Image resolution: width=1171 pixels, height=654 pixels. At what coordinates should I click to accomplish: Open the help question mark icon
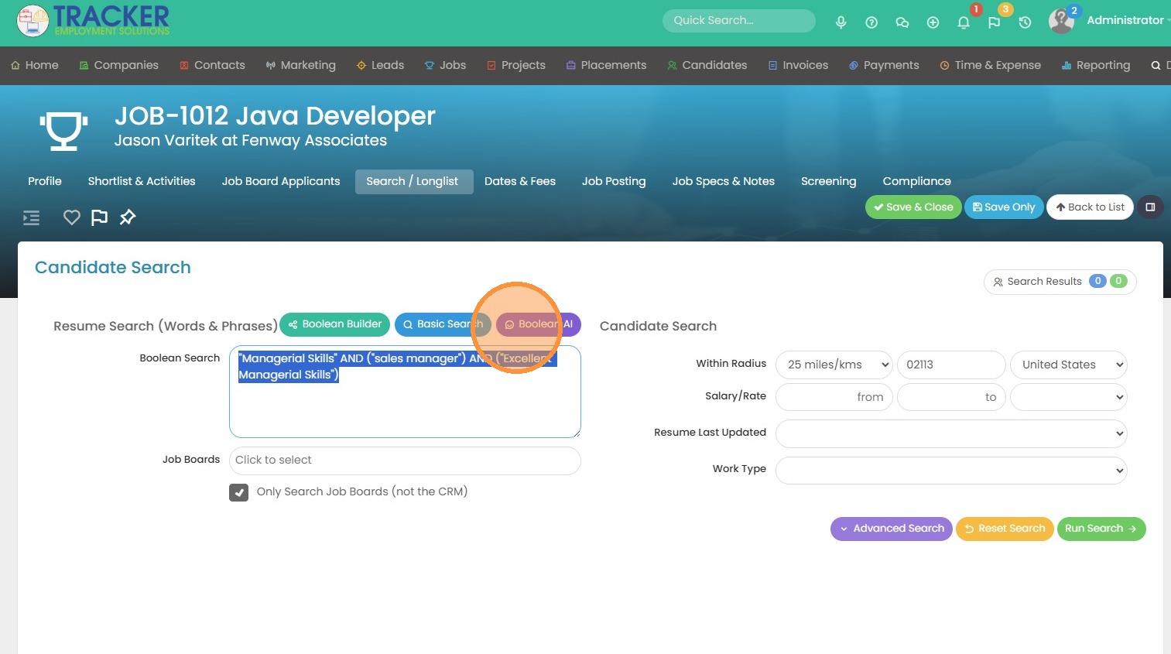coord(871,22)
